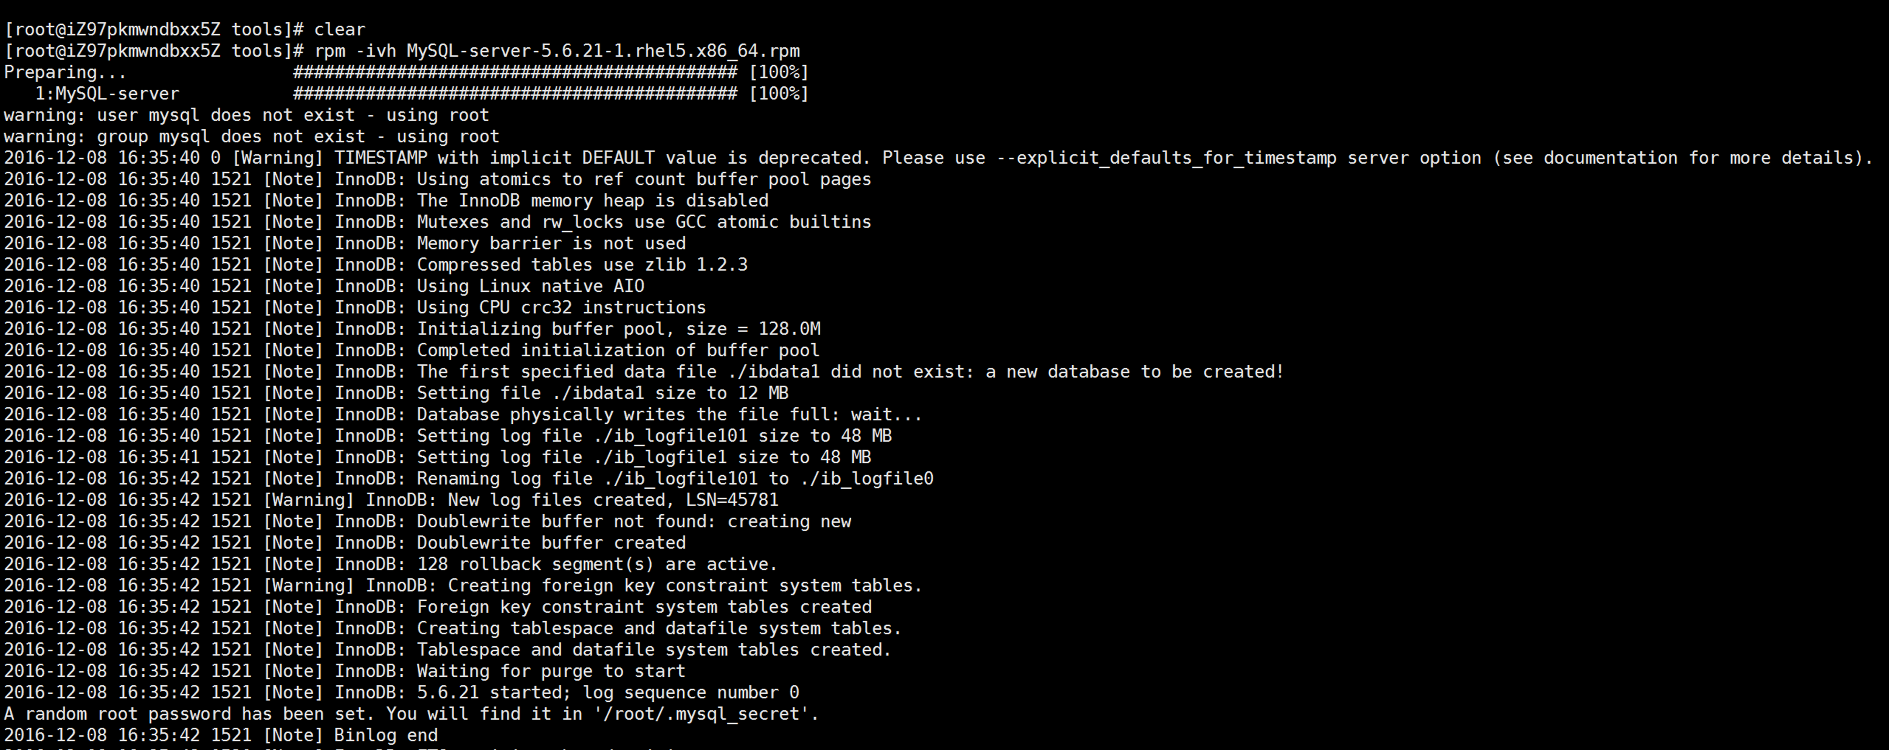The image size is (1889, 750).
Task: Click the 'Binlog end' note line
Action: (x=221, y=735)
